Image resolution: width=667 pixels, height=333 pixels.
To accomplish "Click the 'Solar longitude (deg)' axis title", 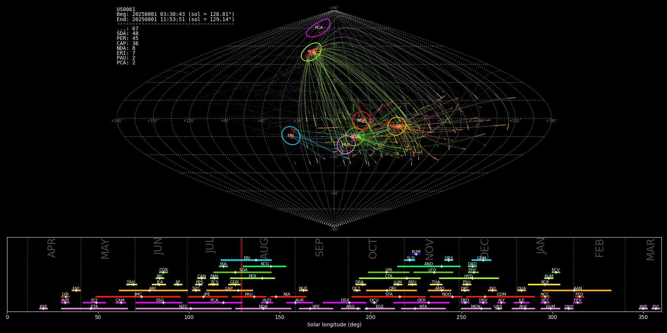I will [x=334, y=325].
